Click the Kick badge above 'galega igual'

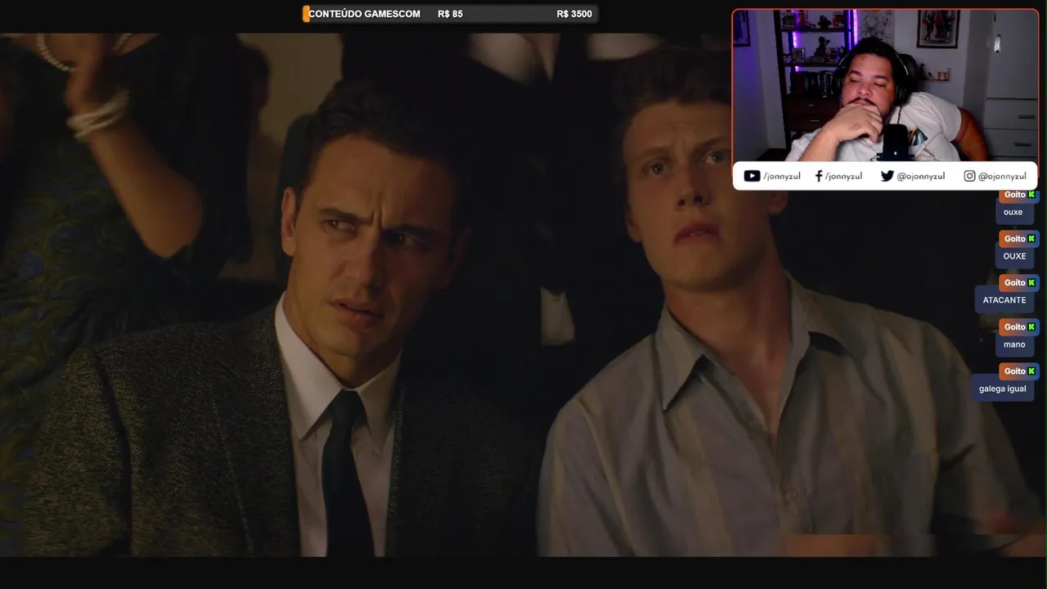(x=1031, y=371)
